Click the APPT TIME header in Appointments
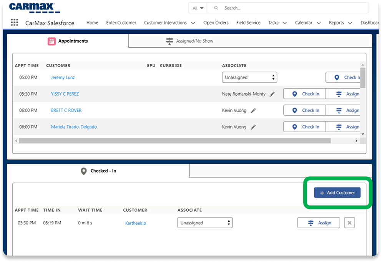 point(27,66)
